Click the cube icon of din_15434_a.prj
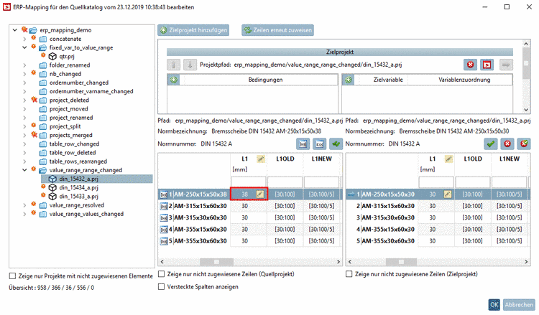 (x=52, y=188)
